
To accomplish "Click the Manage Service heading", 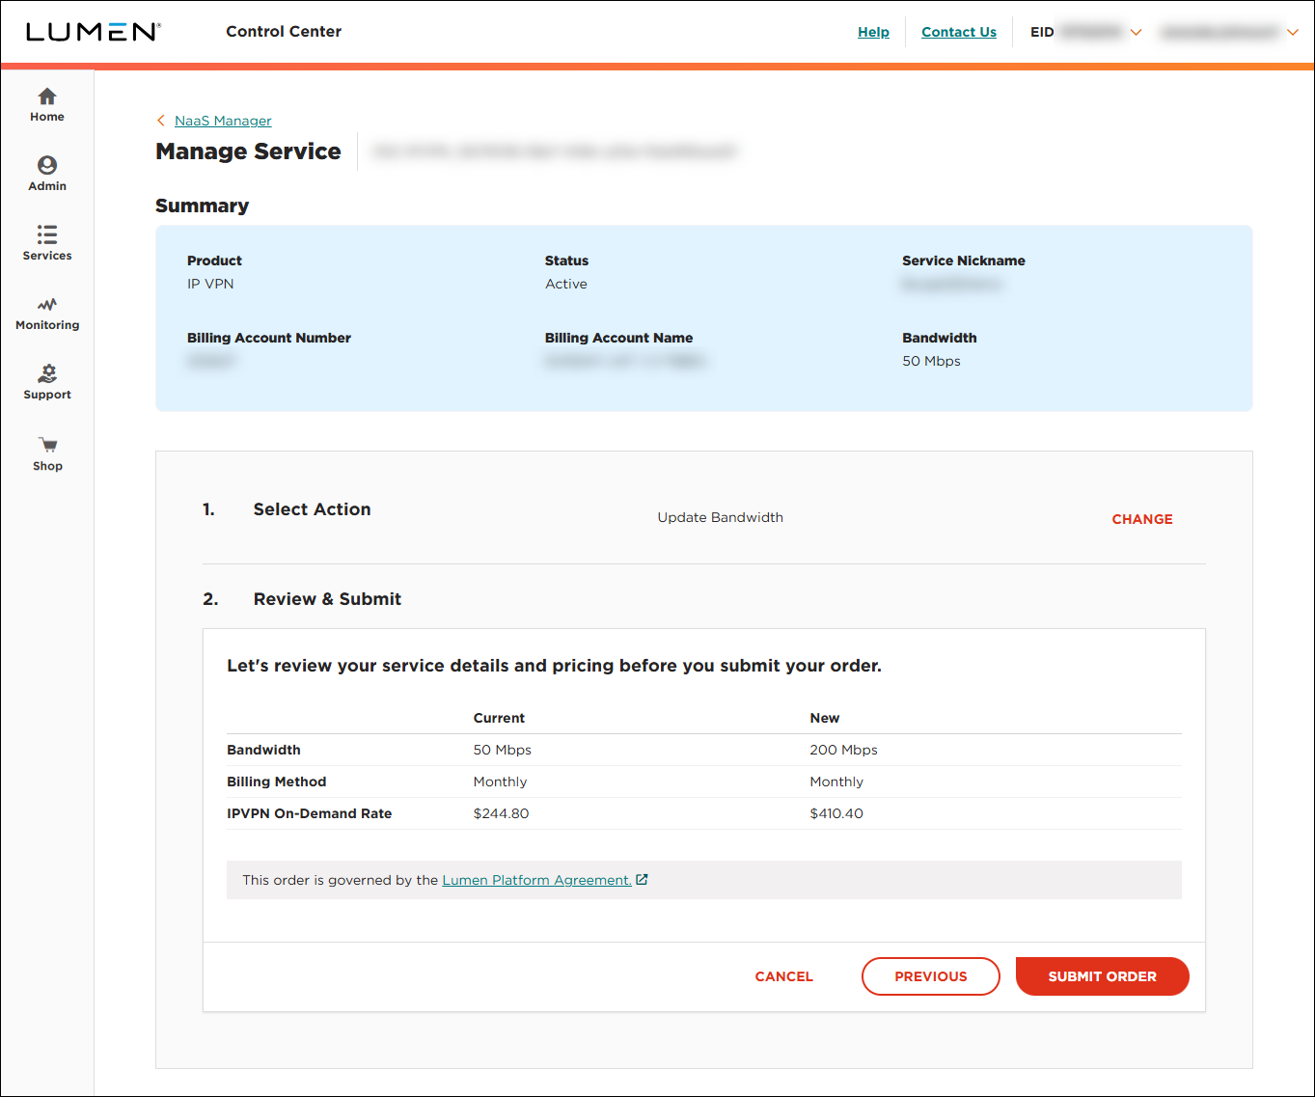I will pos(248,151).
